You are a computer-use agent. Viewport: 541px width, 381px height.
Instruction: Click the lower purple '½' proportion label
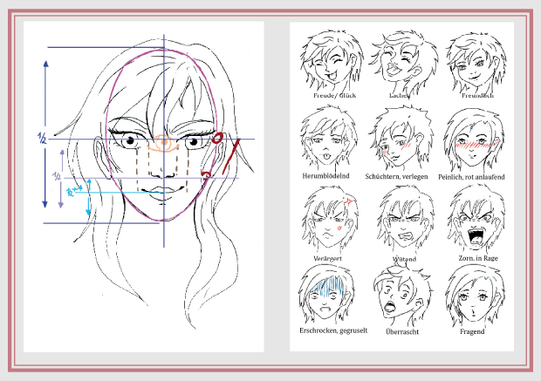click(x=58, y=175)
